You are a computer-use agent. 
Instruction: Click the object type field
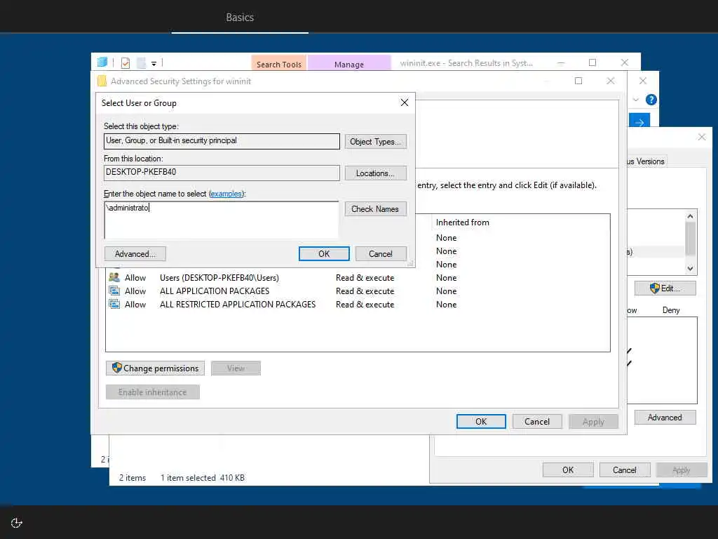[x=222, y=141]
